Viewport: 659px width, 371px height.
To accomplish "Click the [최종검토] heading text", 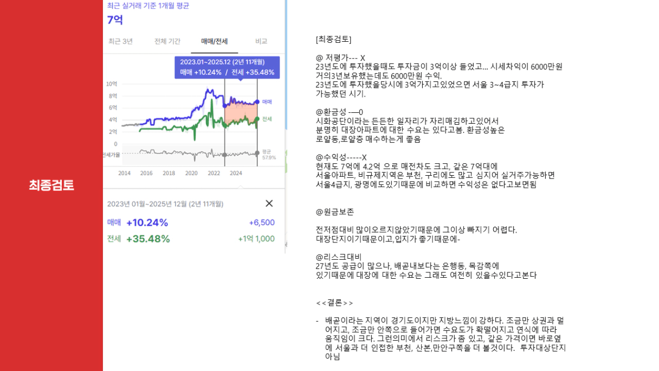I will click(x=333, y=39).
